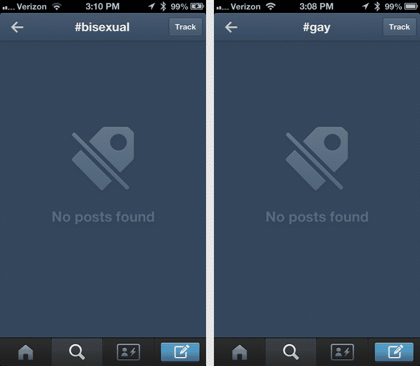
Task: Click the #gay tag title
Action: tap(316, 28)
